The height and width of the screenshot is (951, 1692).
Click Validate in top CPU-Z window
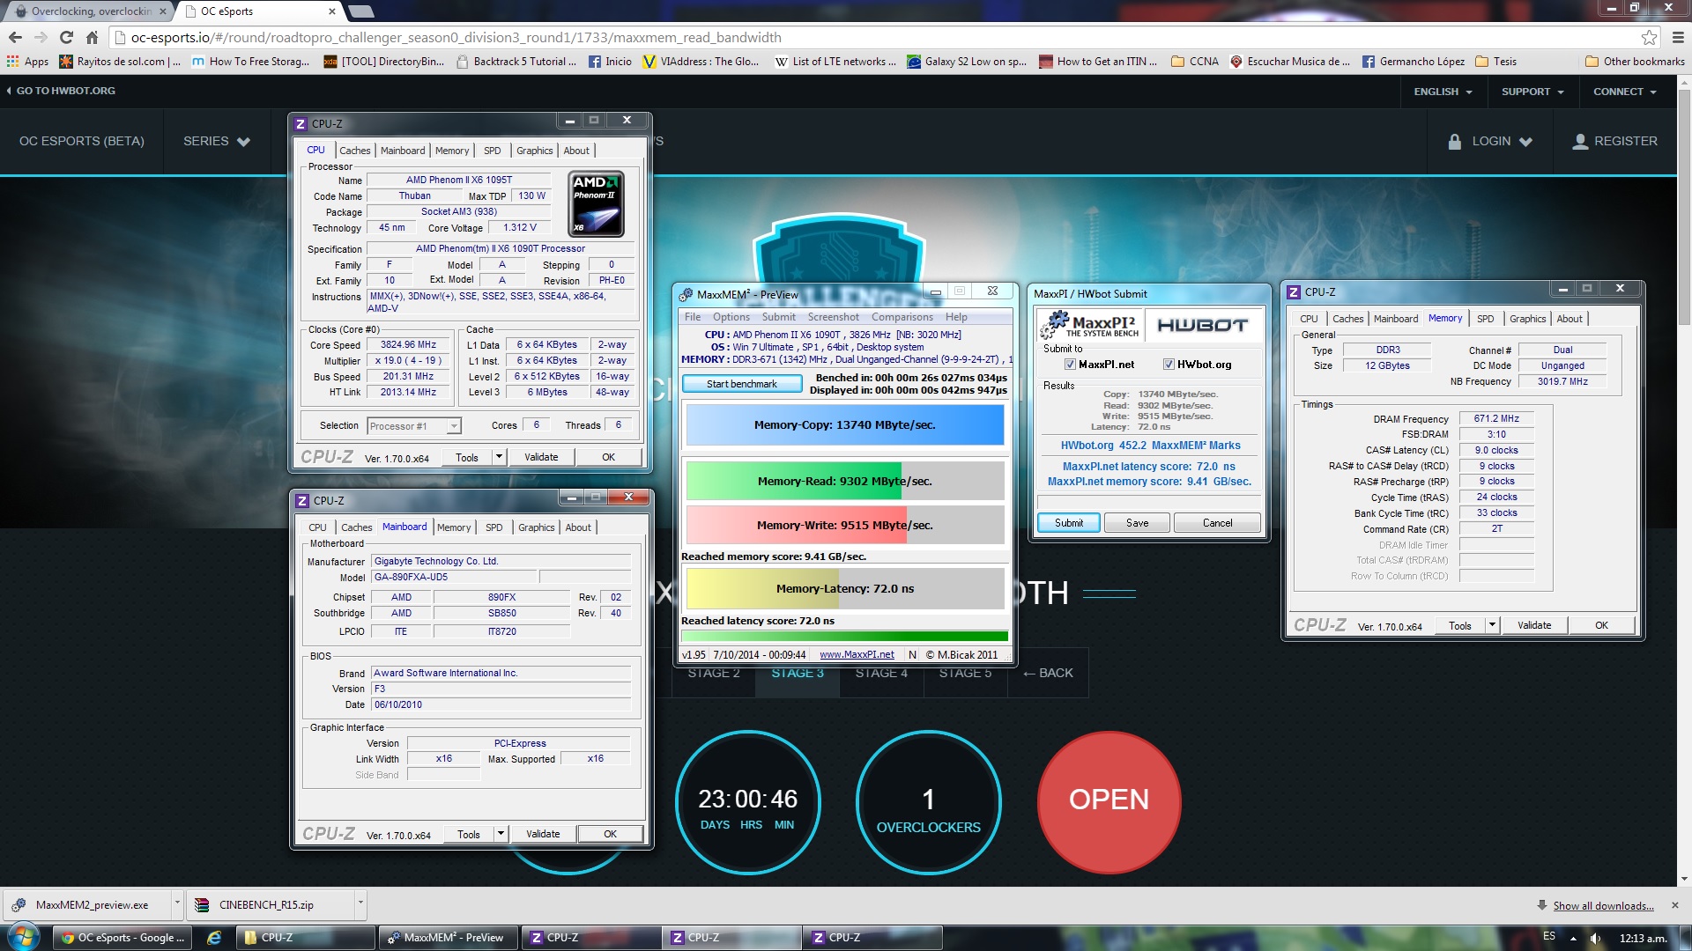541,457
